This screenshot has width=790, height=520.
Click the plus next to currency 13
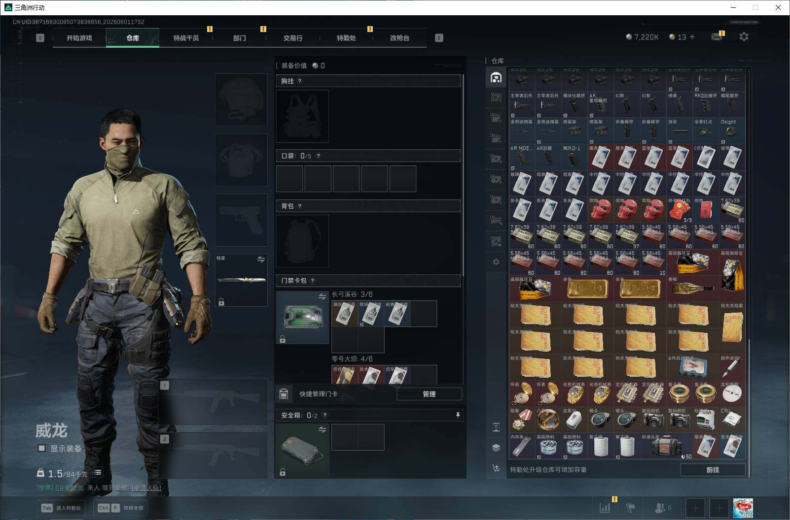pyautogui.click(x=692, y=37)
